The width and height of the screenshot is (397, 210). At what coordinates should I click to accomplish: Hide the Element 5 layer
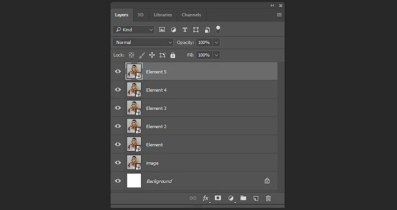[118, 71]
